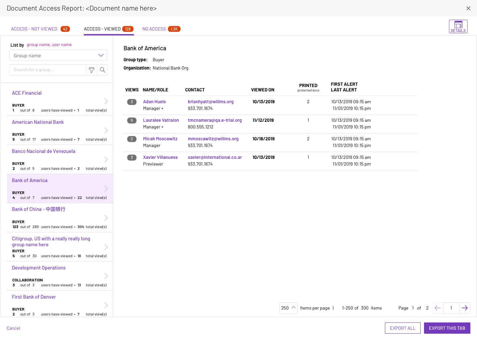Click email brianhyatt@willms.org

[211, 102]
